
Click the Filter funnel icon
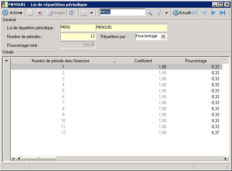click(x=159, y=13)
